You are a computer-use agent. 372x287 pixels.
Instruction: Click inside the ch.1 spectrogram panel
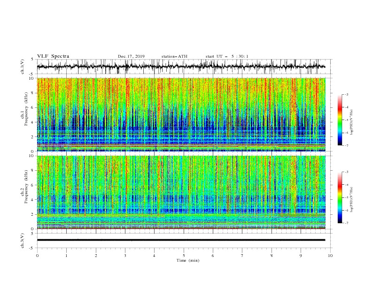coord(181,114)
